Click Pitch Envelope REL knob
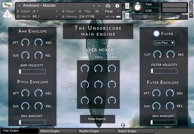Viewport: 194px width, 134px height. pos(38,106)
